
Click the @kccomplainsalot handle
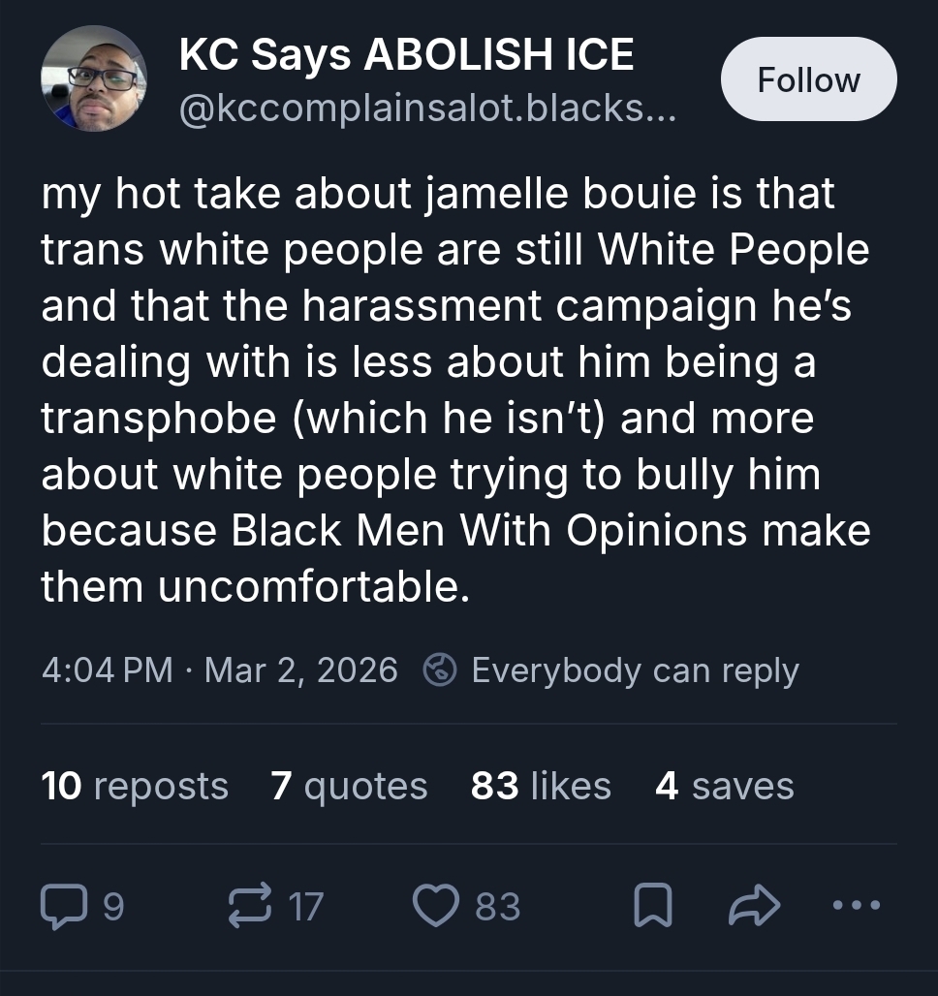click(425, 110)
